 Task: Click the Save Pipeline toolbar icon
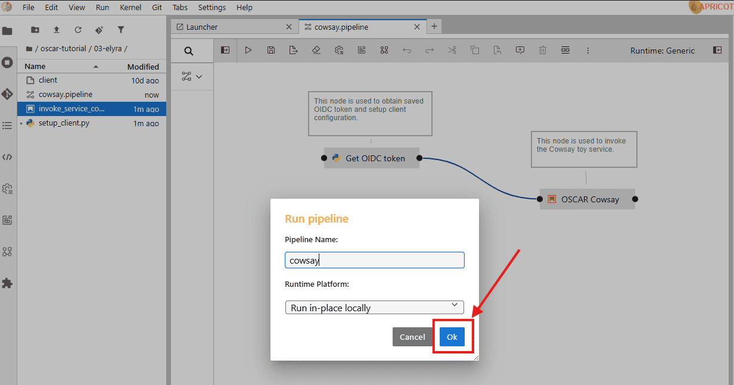[271, 51]
